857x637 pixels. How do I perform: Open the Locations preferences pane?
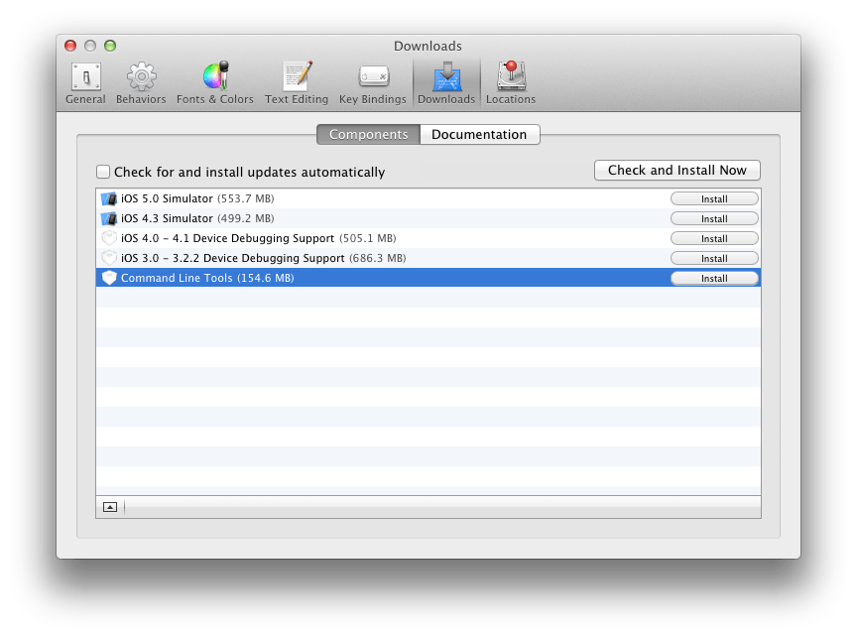(x=511, y=82)
